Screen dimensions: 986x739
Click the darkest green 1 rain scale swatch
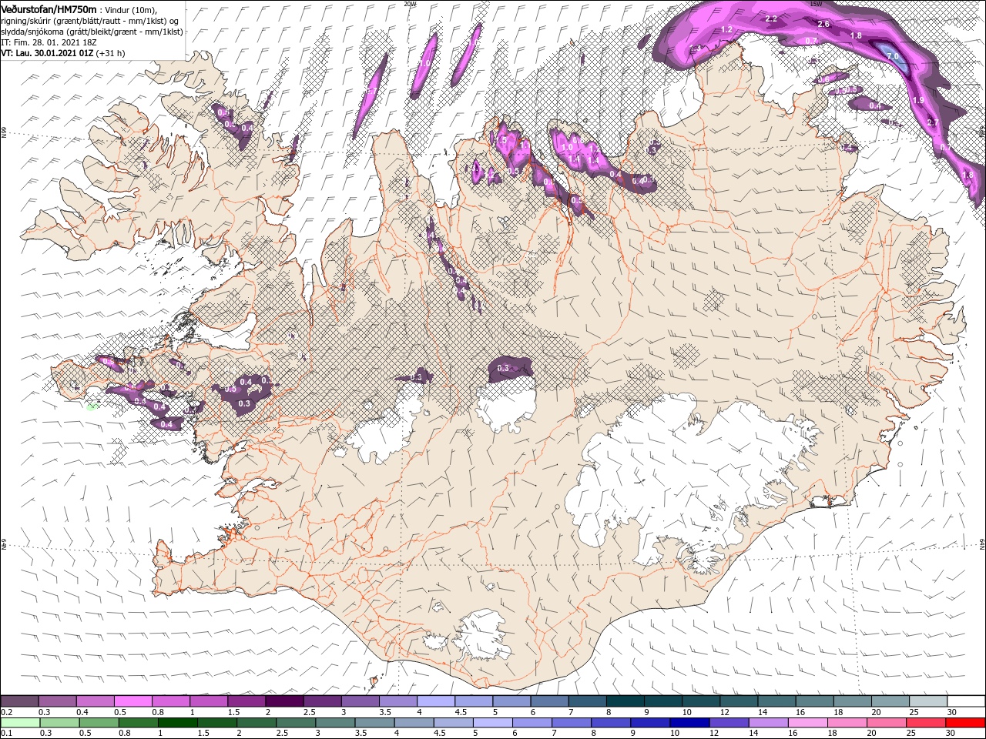pyautogui.click(x=177, y=723)
